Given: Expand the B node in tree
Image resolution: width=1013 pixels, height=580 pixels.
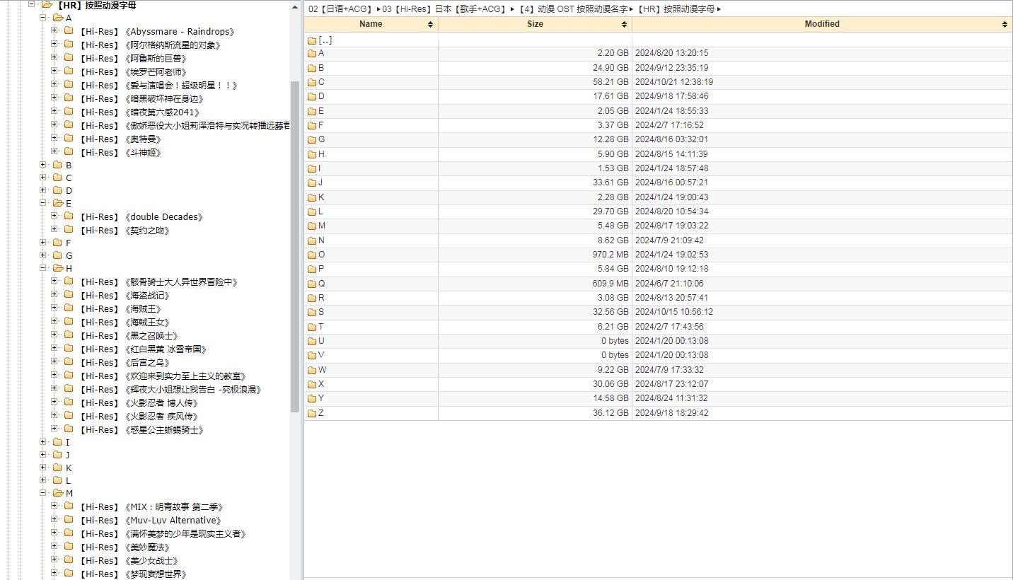Looking at the screenshot, I should (x=43, y=165).
